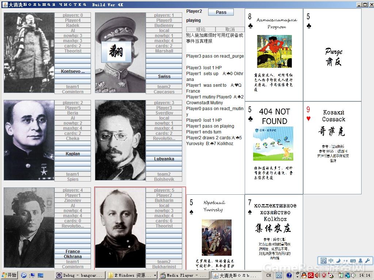Click the 'Marshall' role label

pyautogui.click(x=164, y=51)
